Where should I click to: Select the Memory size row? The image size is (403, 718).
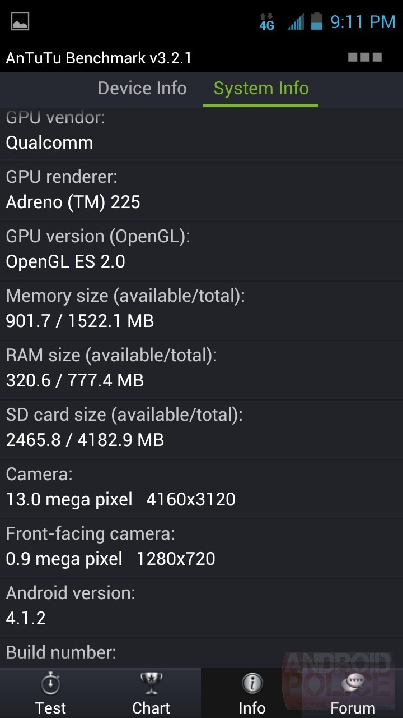(x=201, y=311)
